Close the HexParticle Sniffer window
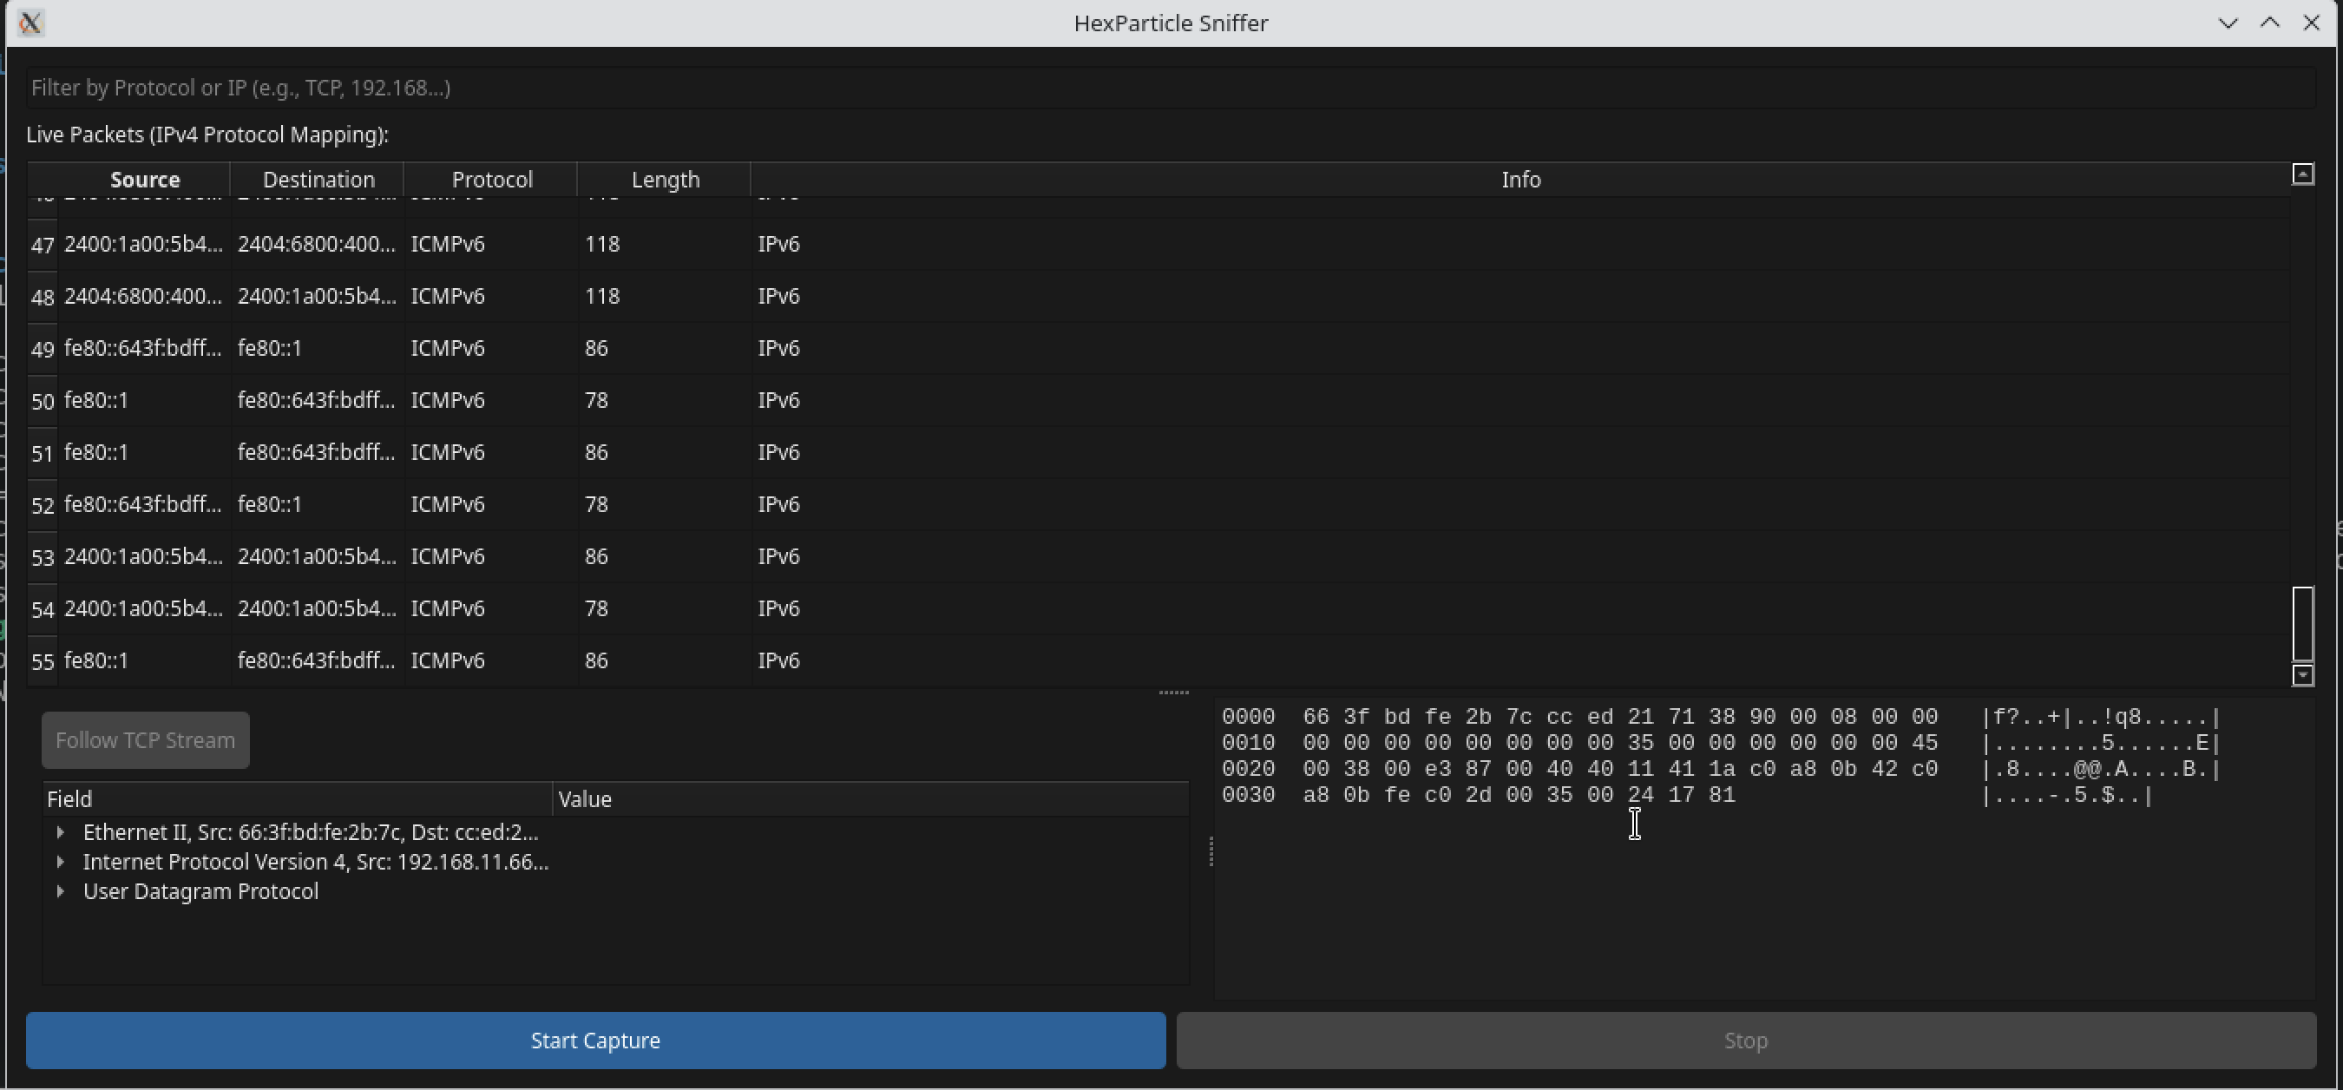Image resolution: width=2343 pixels, height=1090 pixels. coord(2311,23)
